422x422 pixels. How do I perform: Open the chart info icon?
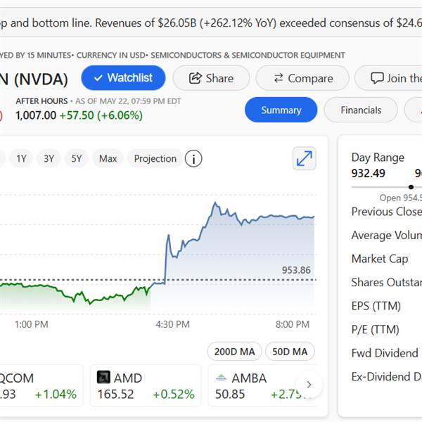coord(193,158)
